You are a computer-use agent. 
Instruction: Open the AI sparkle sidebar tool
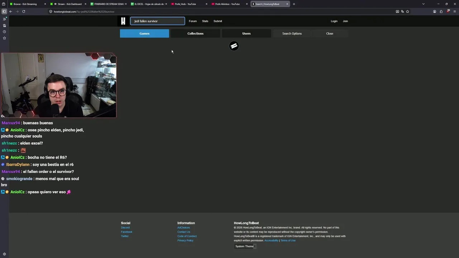4,19
